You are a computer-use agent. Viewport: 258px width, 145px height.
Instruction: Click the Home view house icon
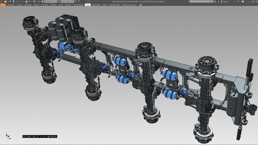click(x=26, y=2)
